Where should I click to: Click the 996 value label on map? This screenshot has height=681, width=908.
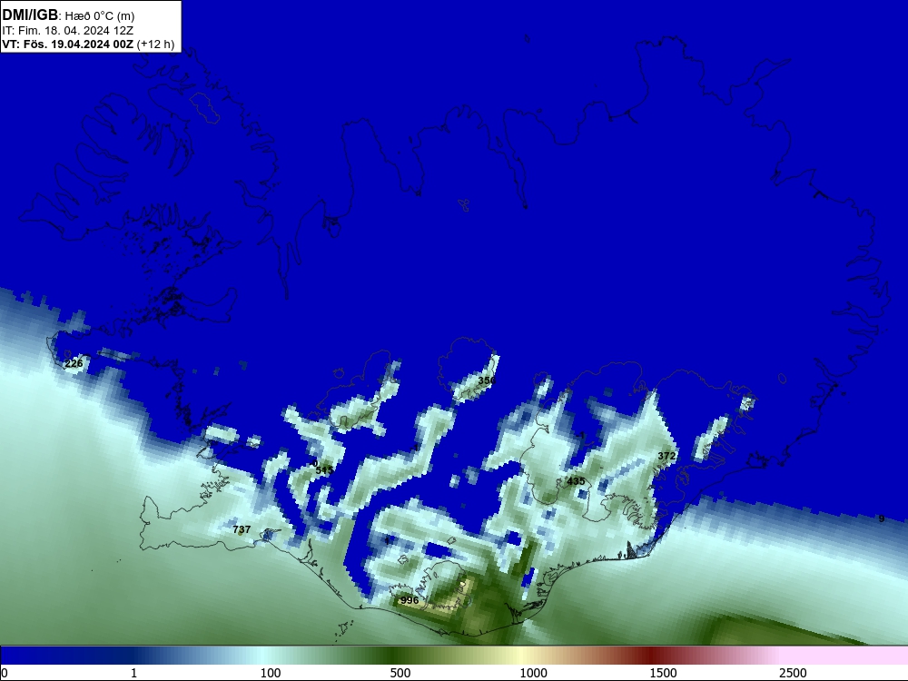[410, 600]
